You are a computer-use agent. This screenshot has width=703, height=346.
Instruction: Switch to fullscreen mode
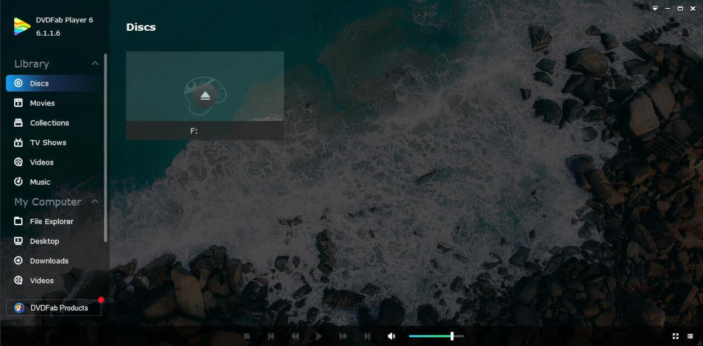pyautogui.click(x=676, y=336)
